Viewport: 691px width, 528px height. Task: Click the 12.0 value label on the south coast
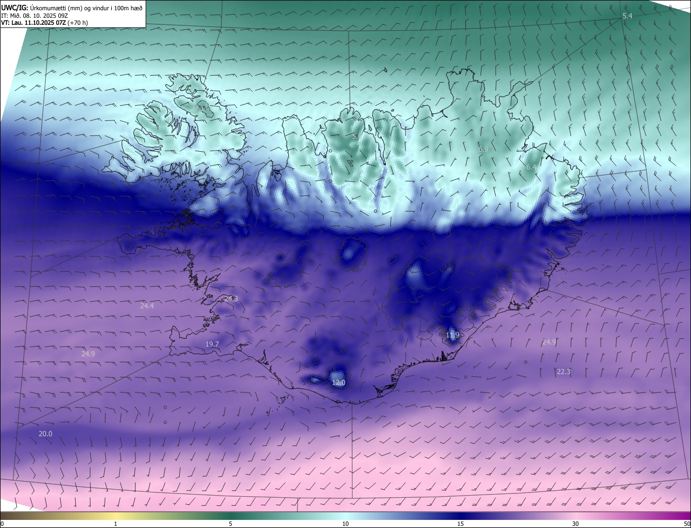pos(338,383)
